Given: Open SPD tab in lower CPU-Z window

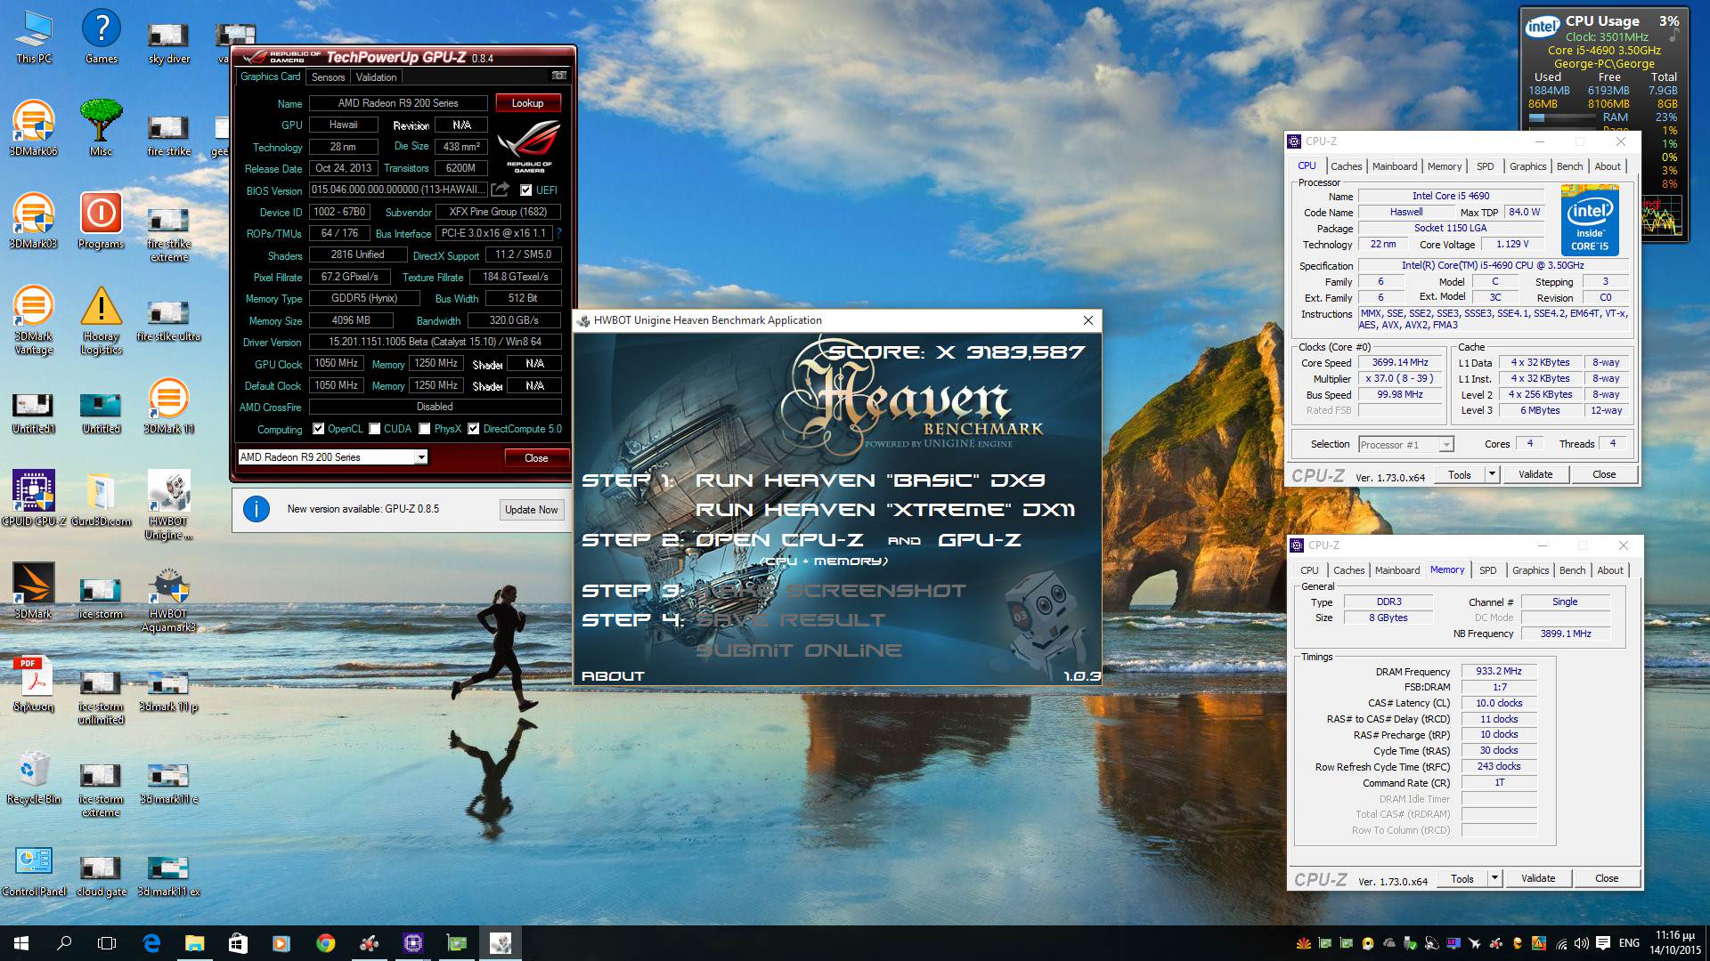Looking at the screenshot, I should tap(1487, 570).
